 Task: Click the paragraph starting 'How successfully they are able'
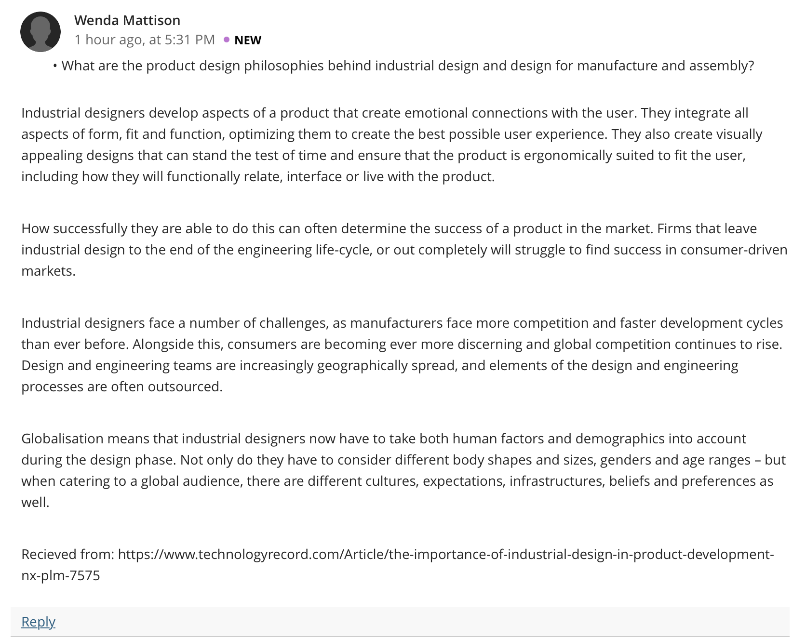[404, 250]
